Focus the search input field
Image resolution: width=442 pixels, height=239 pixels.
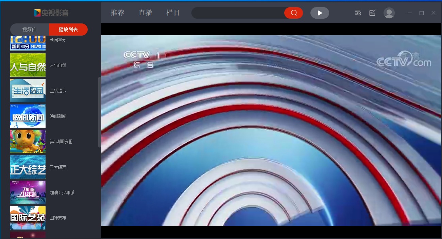coord(238,13)
